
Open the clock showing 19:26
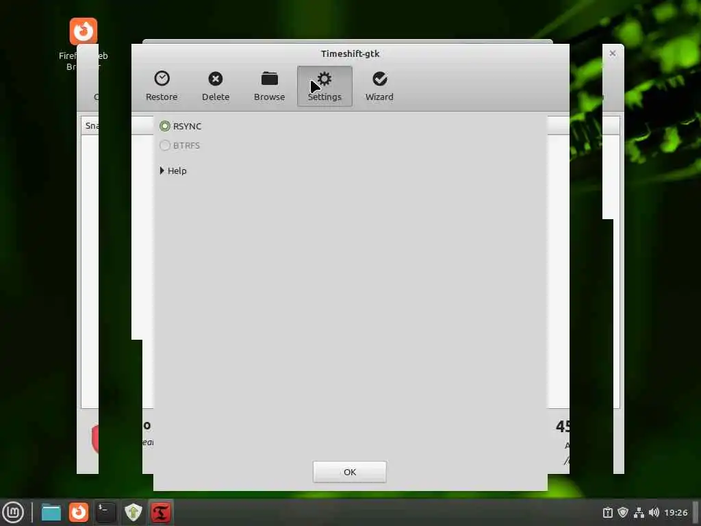click(x=676, y=512)
